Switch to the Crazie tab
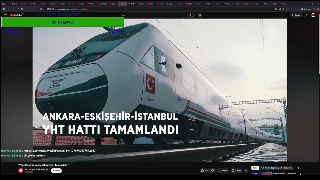 point(255,4)
